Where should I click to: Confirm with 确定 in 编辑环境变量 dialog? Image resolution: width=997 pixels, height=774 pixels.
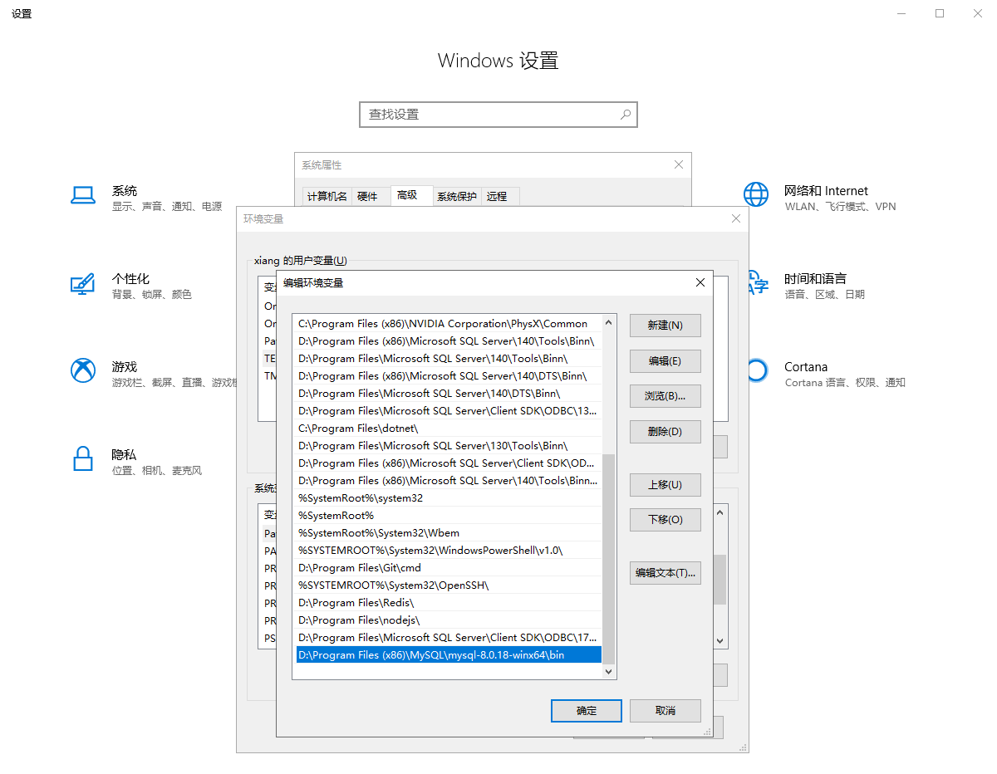click(x=587, y=711)
